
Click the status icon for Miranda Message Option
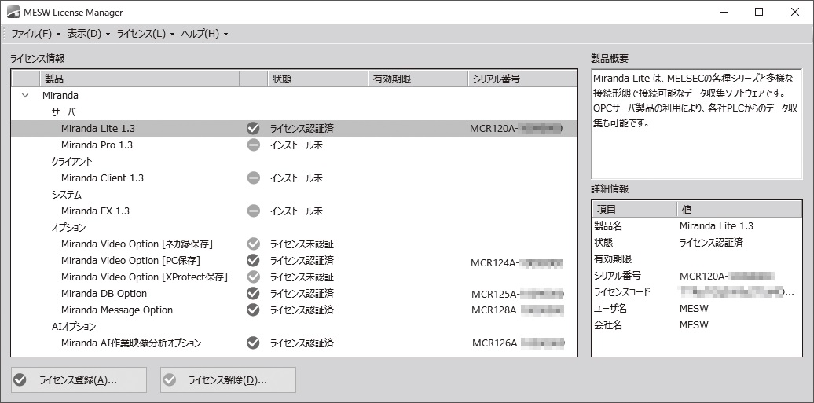click(253, 310)
